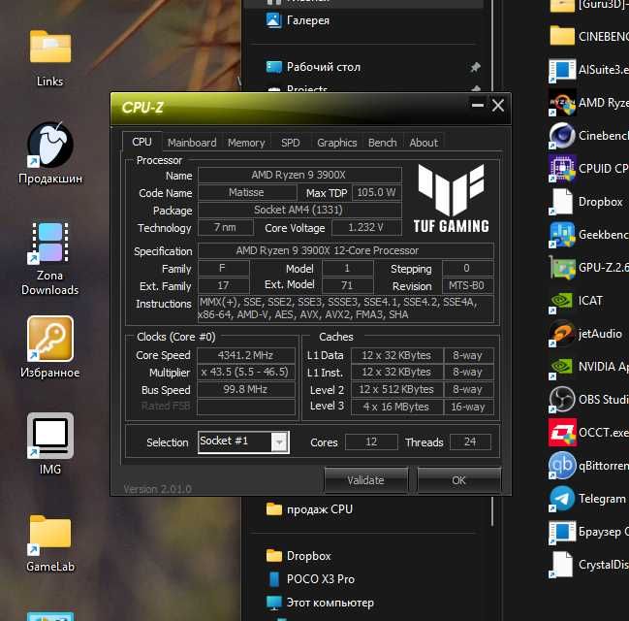
Task: Click the Explorer sidebar vertical scrollbar
Action: [x=492, y=510]
